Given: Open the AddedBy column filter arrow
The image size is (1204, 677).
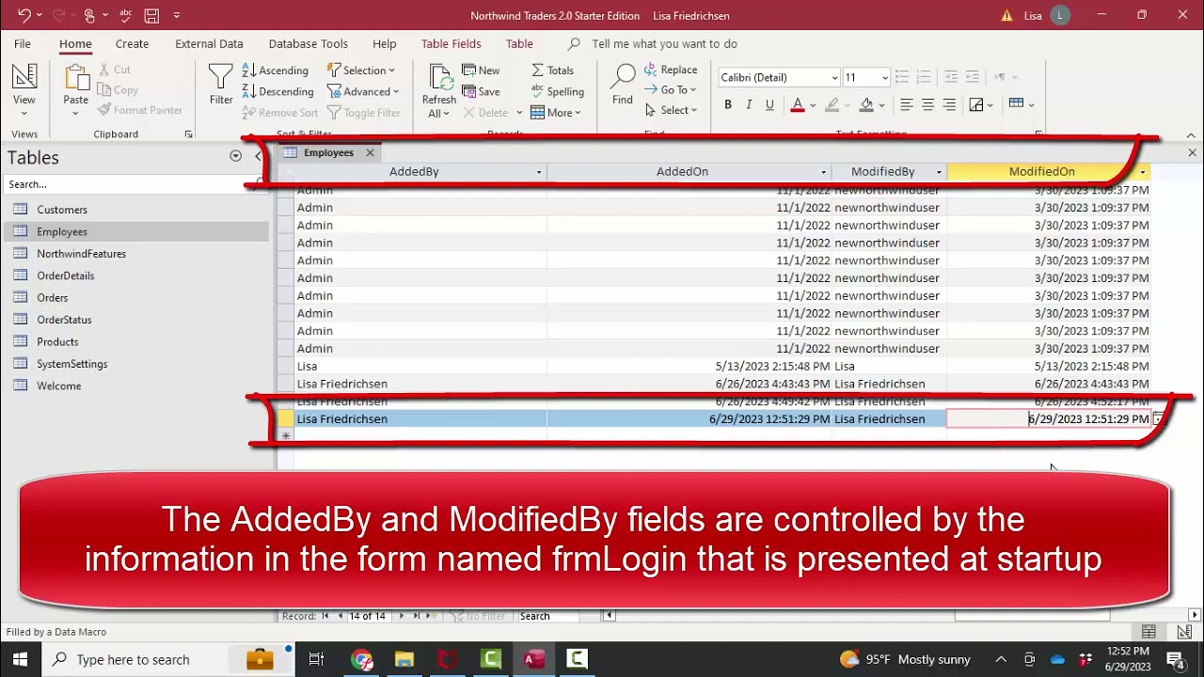Looking at the screenshot, I should [x=539, y=172].
